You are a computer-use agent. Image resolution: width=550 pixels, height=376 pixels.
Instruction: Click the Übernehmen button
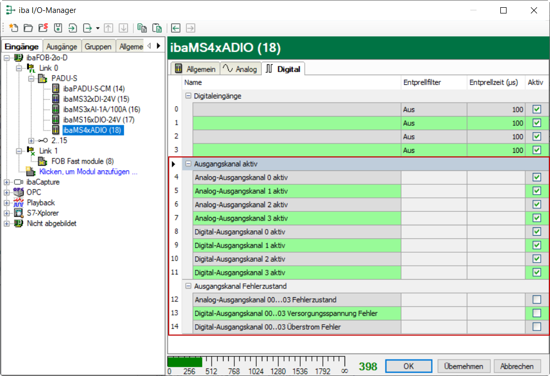[464, 366]
